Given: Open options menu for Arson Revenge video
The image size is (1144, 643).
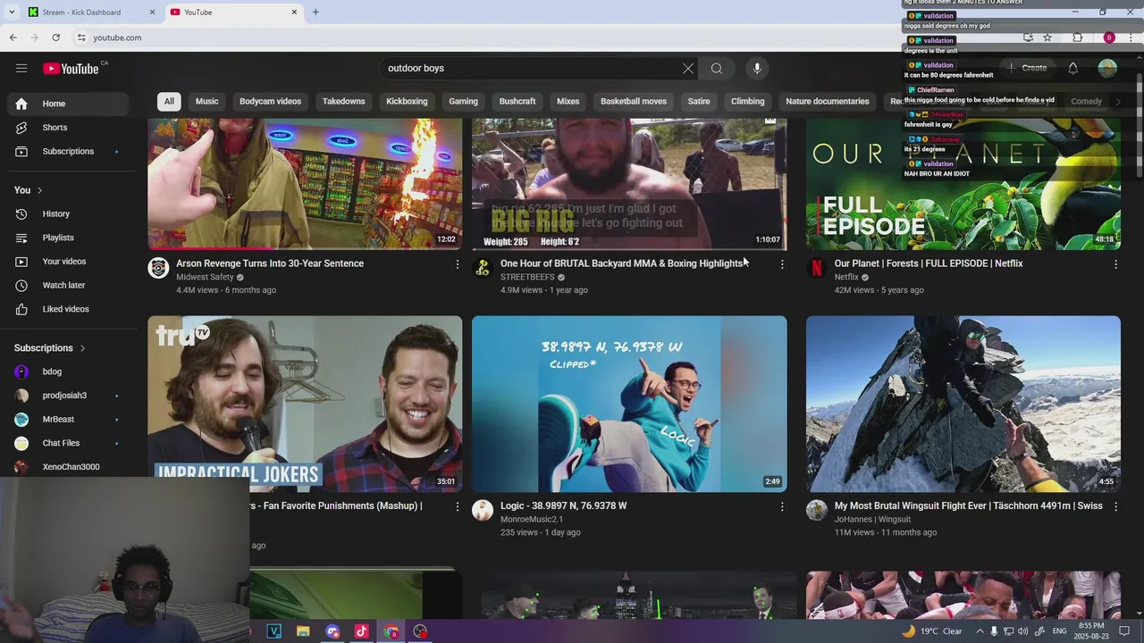Looking at the screenshot, I should tap(458, 264).
